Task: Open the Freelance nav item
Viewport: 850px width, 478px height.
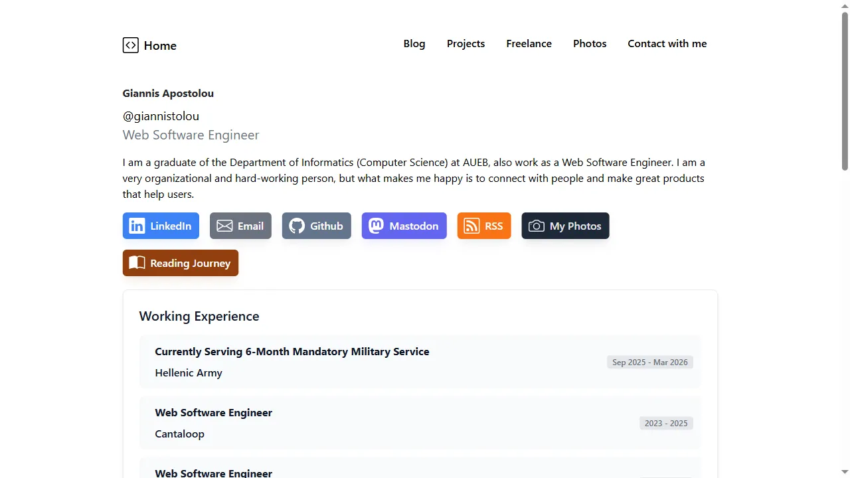Action: pos(529,44)
